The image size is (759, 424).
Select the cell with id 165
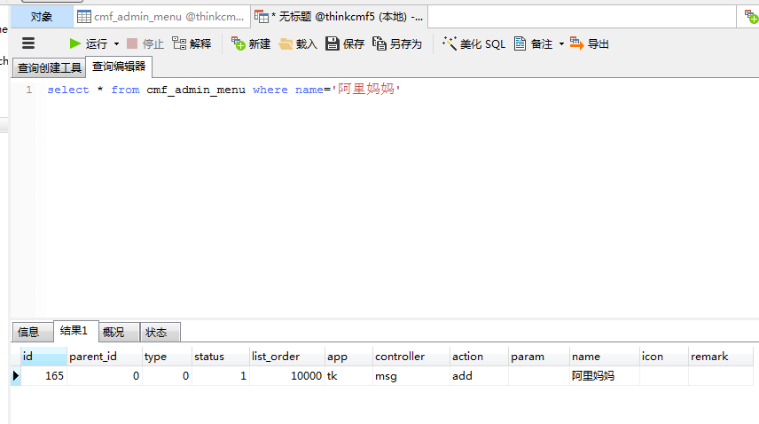coord(43,376)
